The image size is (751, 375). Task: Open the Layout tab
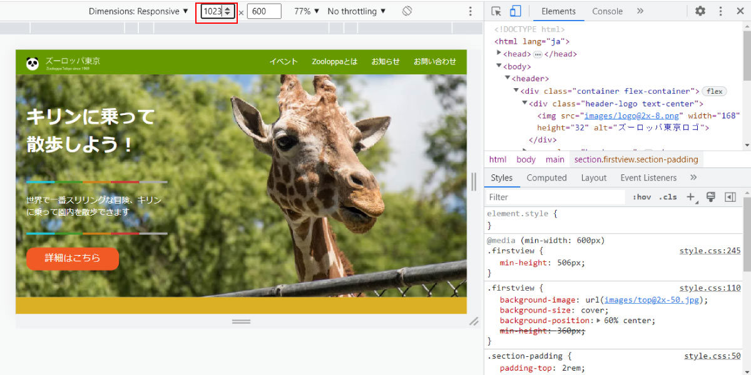pyautogui.click(x=593, y=177)
